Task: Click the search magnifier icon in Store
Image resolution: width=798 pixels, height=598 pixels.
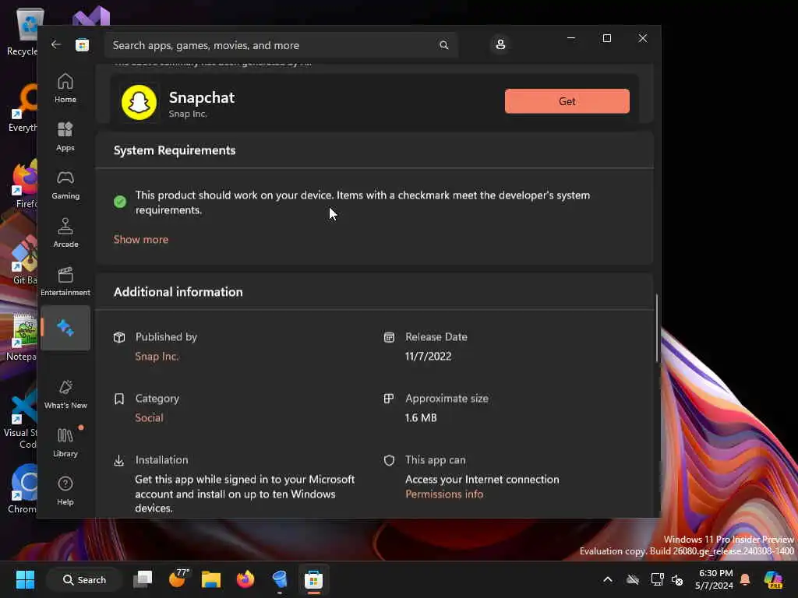Action: tap(443, 45)
